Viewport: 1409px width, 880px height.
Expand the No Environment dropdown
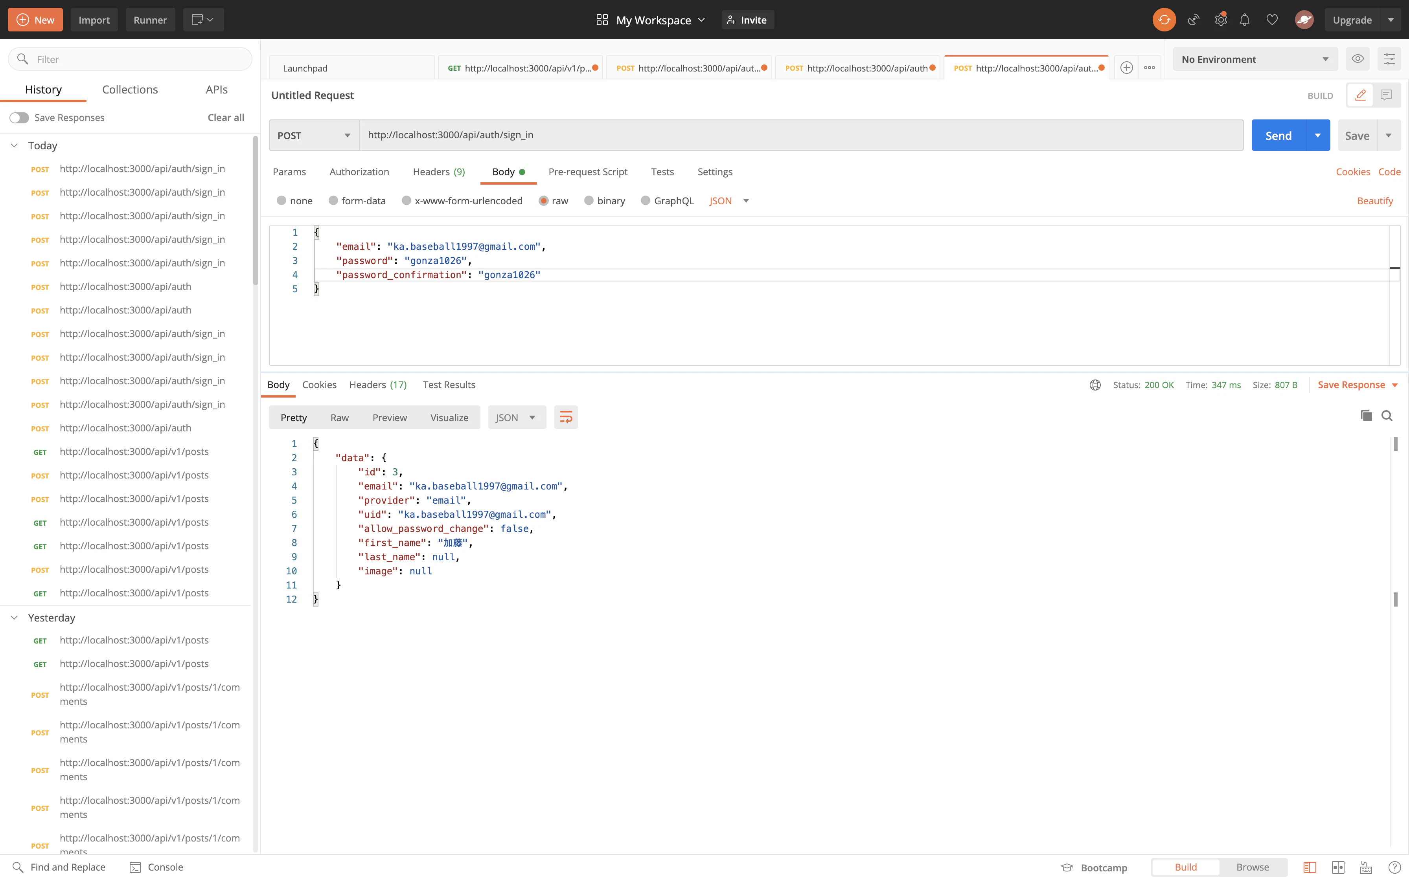(1255, 59)
